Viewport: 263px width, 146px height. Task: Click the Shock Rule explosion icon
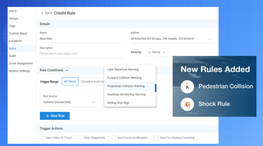click(x=187, y=104)
